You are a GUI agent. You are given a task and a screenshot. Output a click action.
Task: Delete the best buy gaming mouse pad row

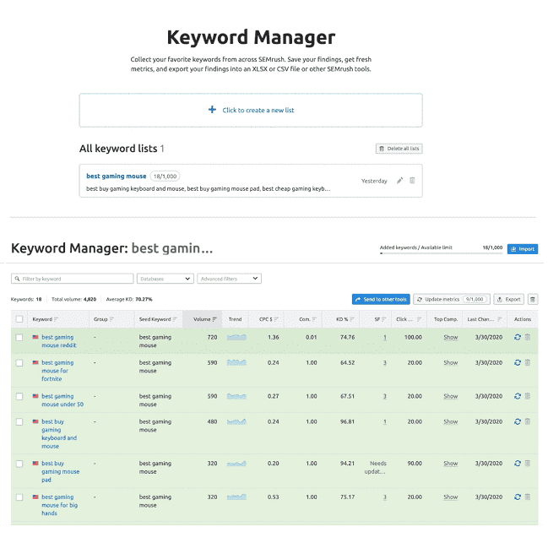tap(528, 464)
